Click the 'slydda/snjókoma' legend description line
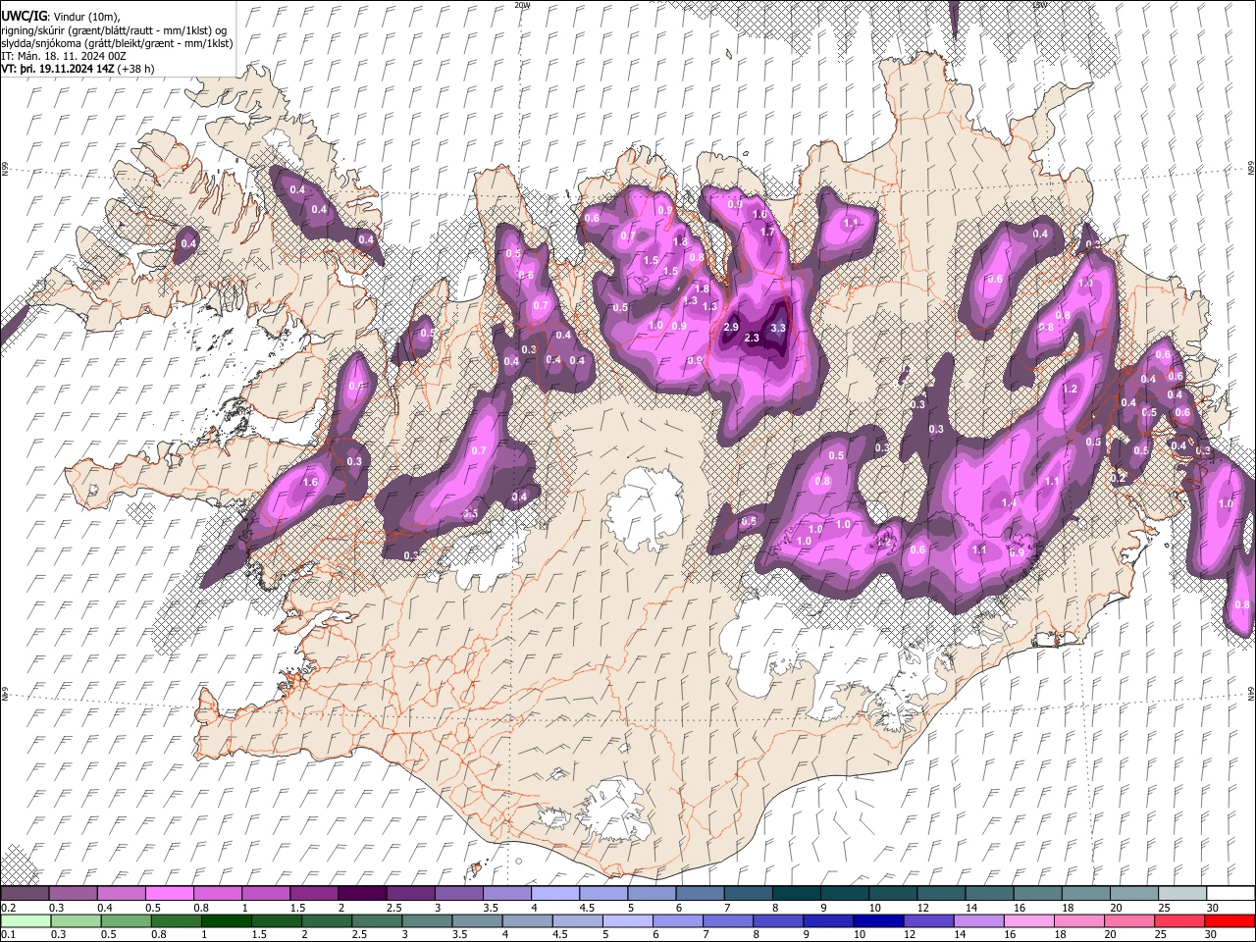1256x942 pixels. [x=117, y=43]
